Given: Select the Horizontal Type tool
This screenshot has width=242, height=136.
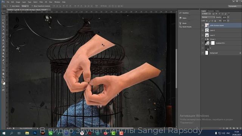Looking at the screenshot, I should click(x=3, y=63).
